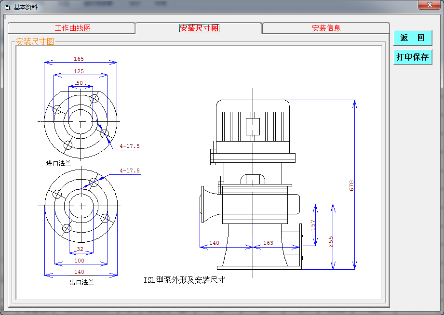Image resolution: width=444 pixels, height=315 pixels.
Task: Click the 50 inlet bore dimension
Action: click(80, 83)
